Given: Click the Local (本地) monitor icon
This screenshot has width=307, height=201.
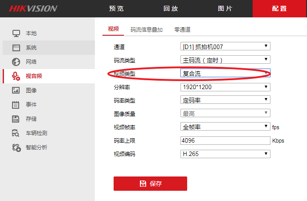Looking at the screenshot, I should [x=16, y=33].
